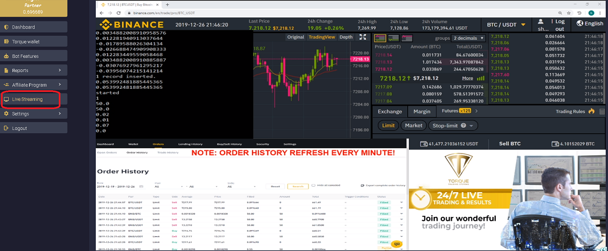The width and height of the screenshot is (608, 251).
Task: Open the Futures x125 tab
Action: pos(456,111)
